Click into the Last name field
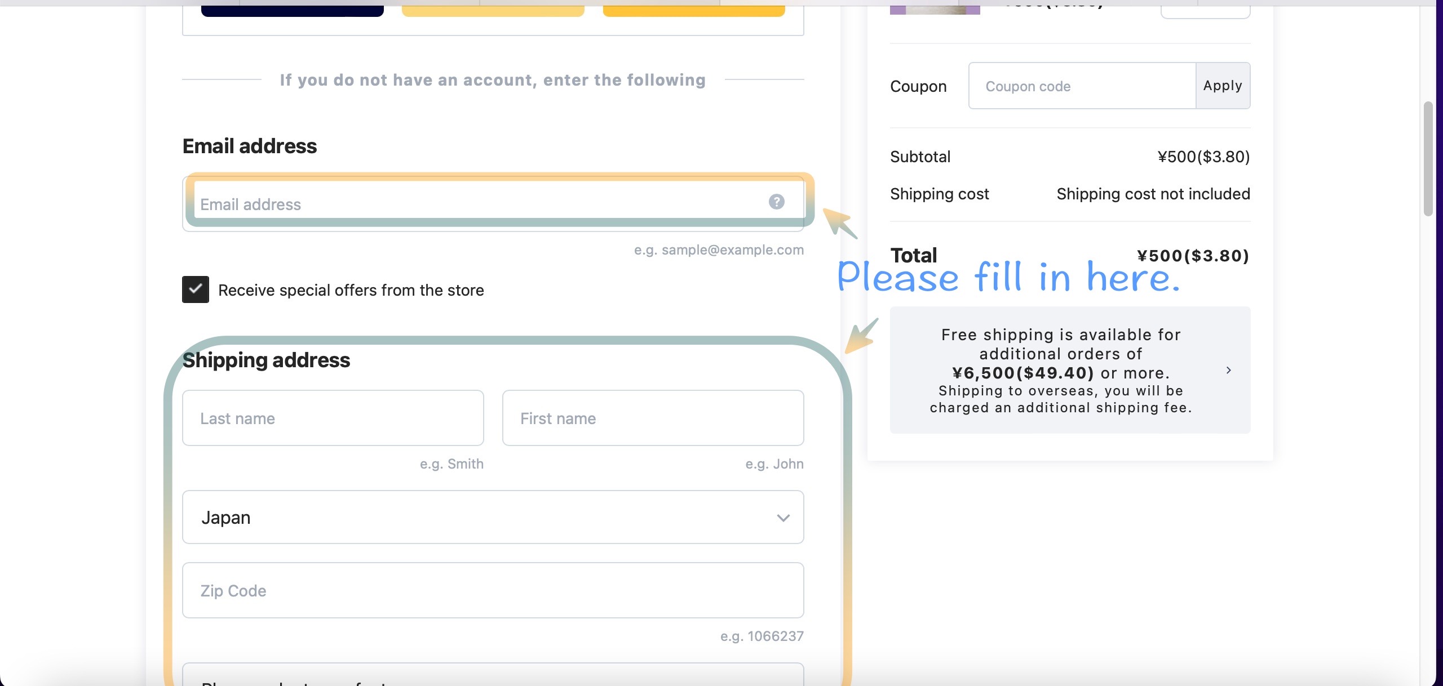Screen dimensions: 1443x686 click(x=333, y=418)
